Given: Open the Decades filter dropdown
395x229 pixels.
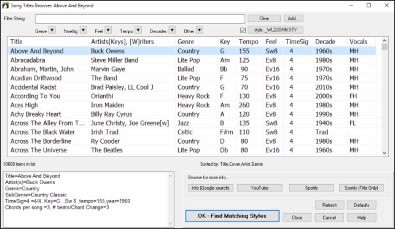Looking at the screenshot, I should click(172, 30).
